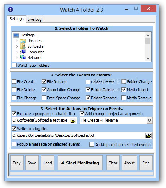166x188 pixels.
Task: Click the Computer icon in the tree
Action: pos(23,52)
